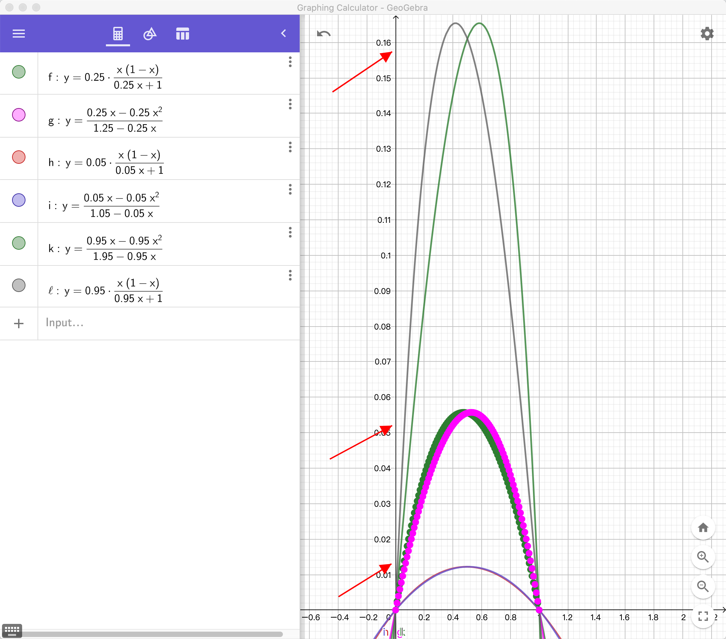
Task: Click the macOS close window button
Action: [10, 7]
